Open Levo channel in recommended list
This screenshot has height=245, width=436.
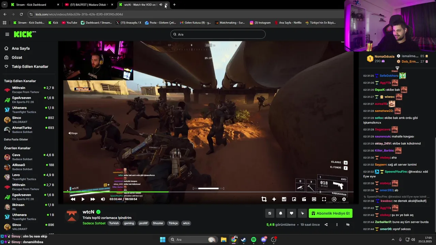[29, 177]
